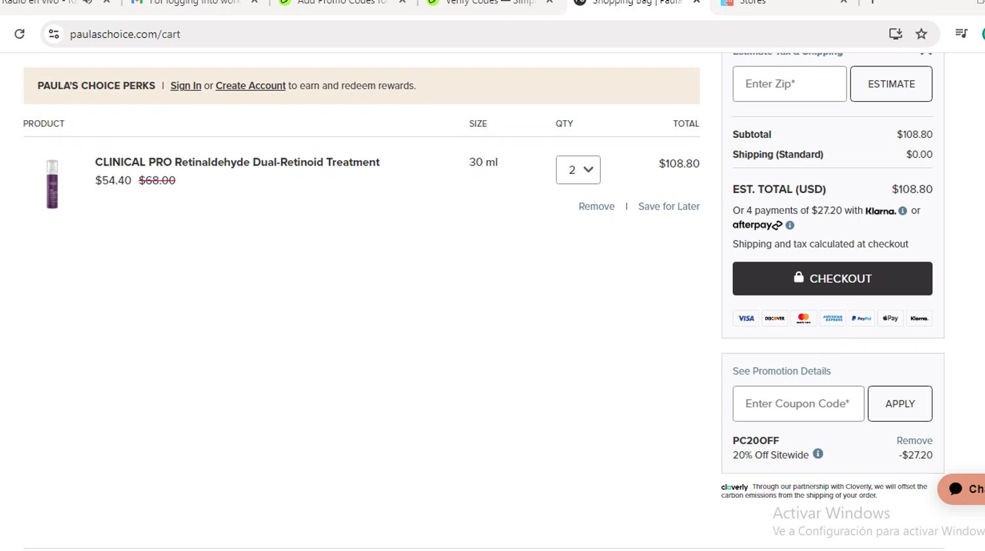Screen dimensions: 985x551
Task: Remove the Retinaldehyde product from cart
Action: point(596,206)
